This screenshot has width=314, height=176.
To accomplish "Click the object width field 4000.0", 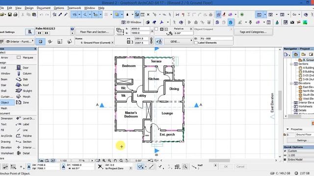I will tap(140, 29).
